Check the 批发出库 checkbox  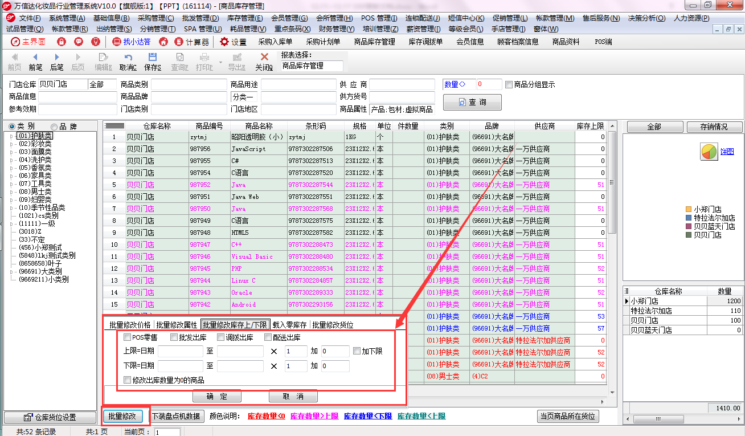[x=174, y=337]
